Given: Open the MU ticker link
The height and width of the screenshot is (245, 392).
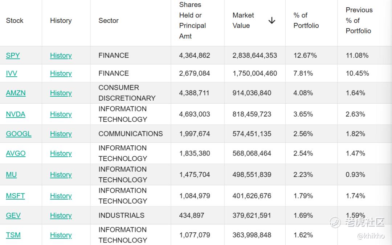Looking at the screenshot, I should 11,174.
